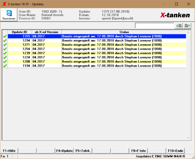Click green checkmark of update 1294

tap(5, 41)
